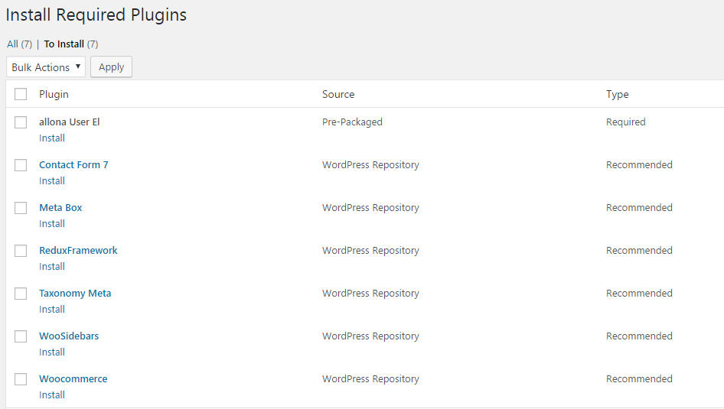Select the Taxonomy Meta checkbox
Viewport: 724px width, 409px height.
(x=21, y=294)
